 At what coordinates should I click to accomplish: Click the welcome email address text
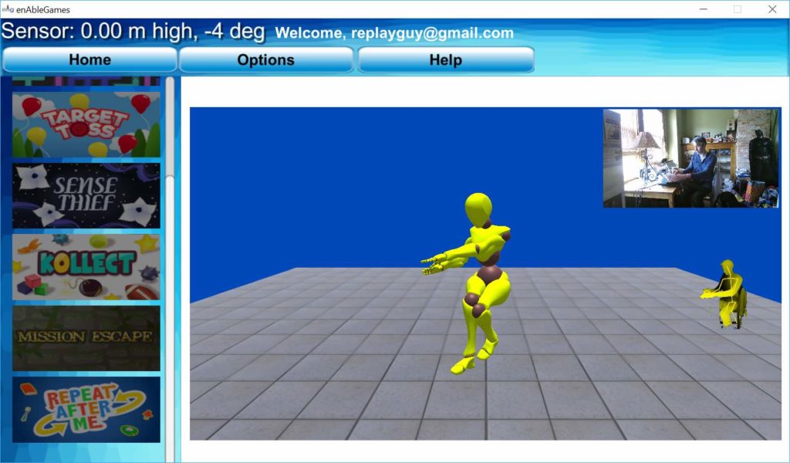tap(432, 33)
